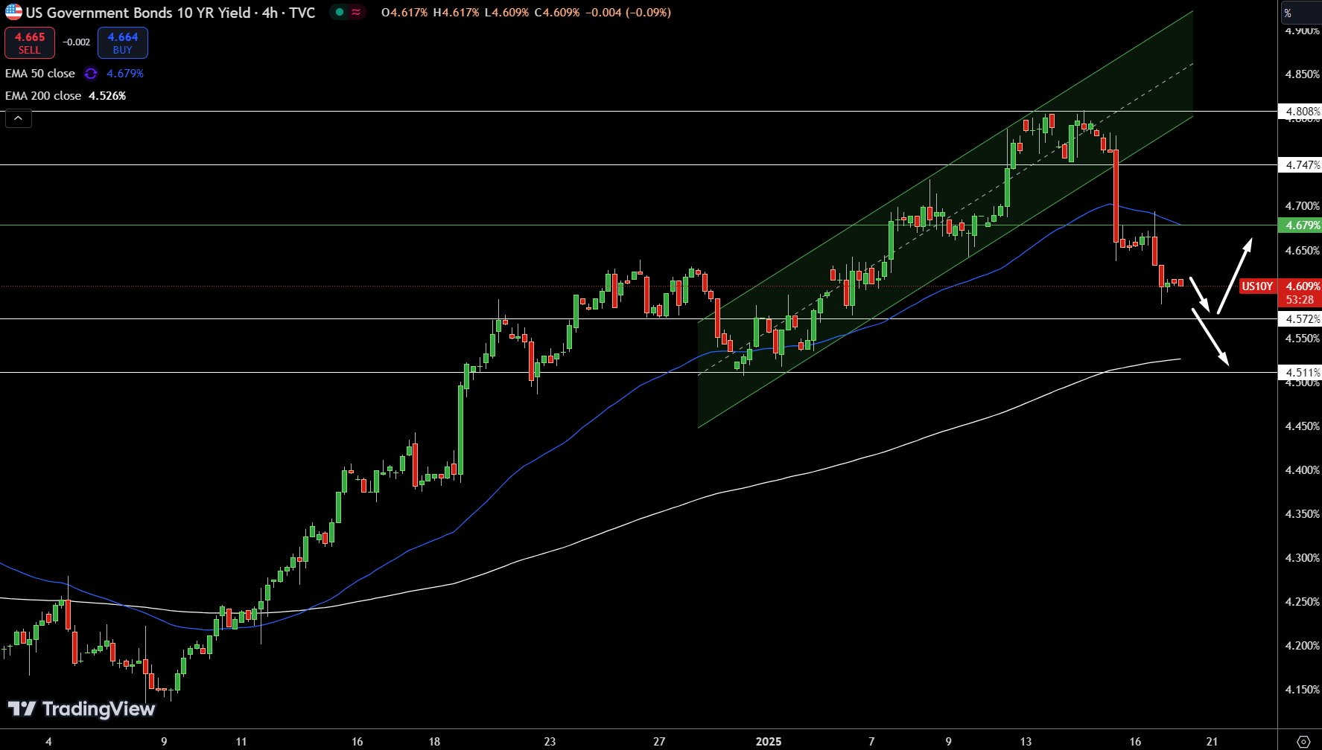This screenshot has height=750, width=1322.
Task: Click the 4.808% horizontal line price label
Action: [x=1300, y=112]
